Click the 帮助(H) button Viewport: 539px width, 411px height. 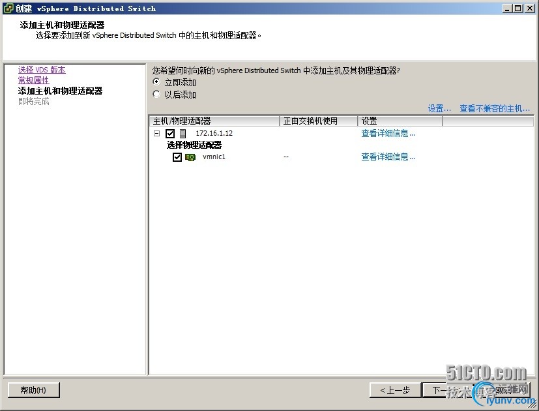coord(33,390)
